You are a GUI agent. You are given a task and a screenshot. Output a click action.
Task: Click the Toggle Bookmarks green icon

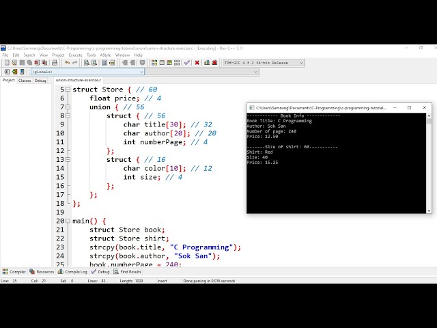tap(14, 72)
